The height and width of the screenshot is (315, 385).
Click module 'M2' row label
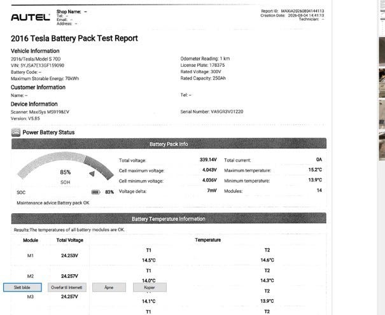coord(31,276)
